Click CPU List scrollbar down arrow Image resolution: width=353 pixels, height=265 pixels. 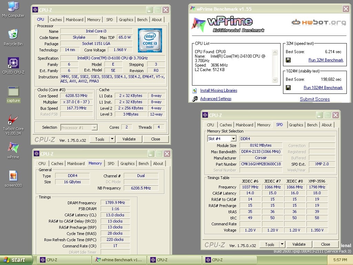coord(275,80)
